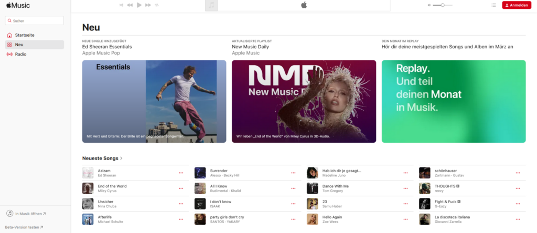Screen dimensions: 537x233
Task: Open more options for La discoteca italiana
Action: point(518,219)
